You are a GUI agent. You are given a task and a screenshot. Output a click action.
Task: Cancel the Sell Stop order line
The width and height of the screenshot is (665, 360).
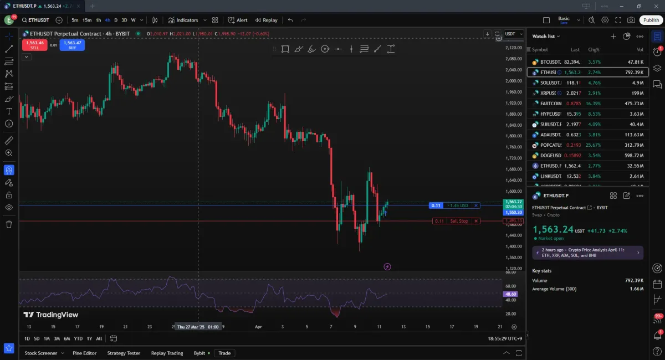(476, 221)
